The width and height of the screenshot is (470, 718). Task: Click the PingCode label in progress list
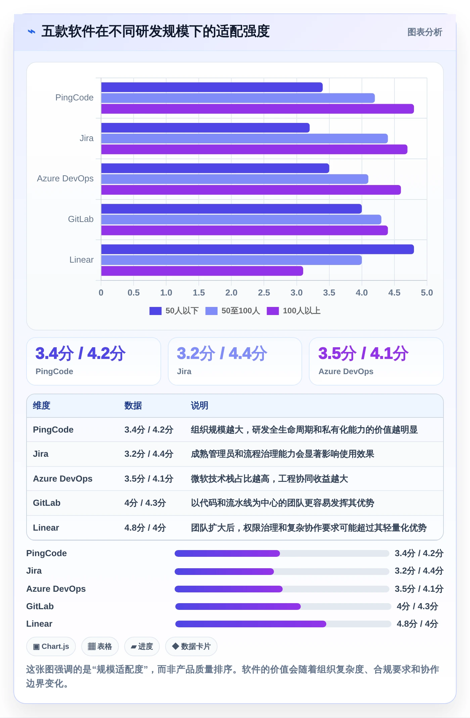[47, 553]
